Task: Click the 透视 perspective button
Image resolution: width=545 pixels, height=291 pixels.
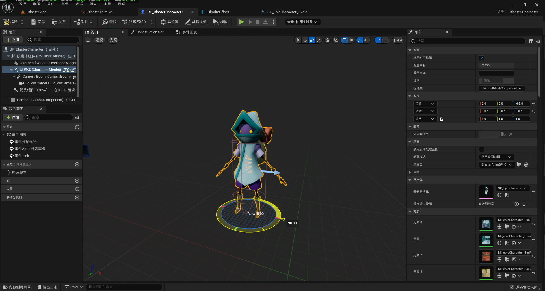Action: click(100, 40)
